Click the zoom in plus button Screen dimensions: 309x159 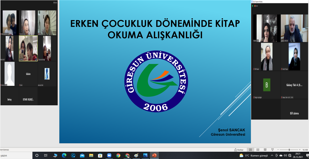[300, 150]
